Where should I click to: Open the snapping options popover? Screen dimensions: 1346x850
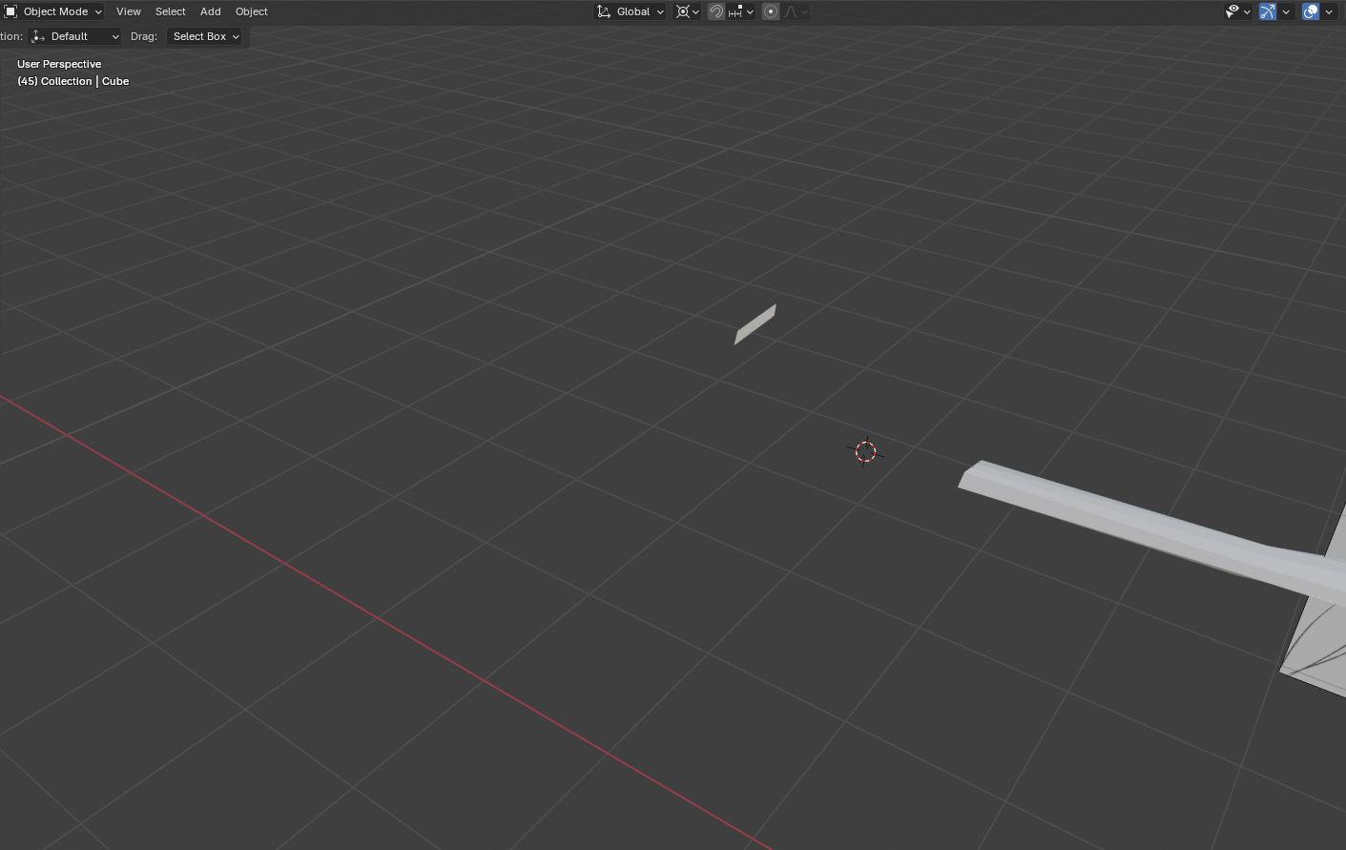[741, 11]
